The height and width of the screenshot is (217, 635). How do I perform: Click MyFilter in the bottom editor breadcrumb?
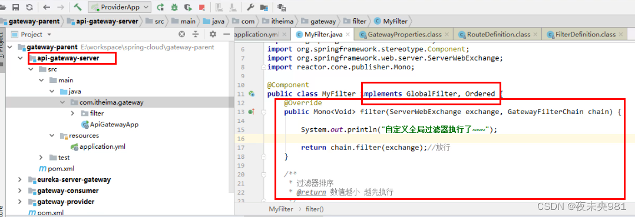(x=282, y=209)
